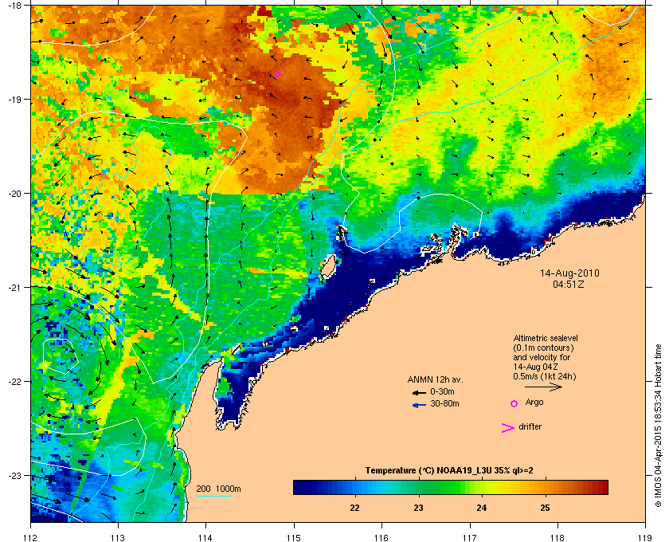Click the longitude axis label 116
The image size is (669, 542).
381,537
